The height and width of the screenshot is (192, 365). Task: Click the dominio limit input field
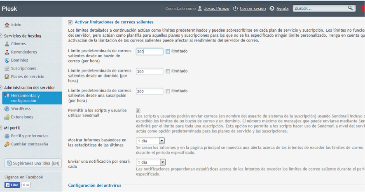(x=150, y=71)
